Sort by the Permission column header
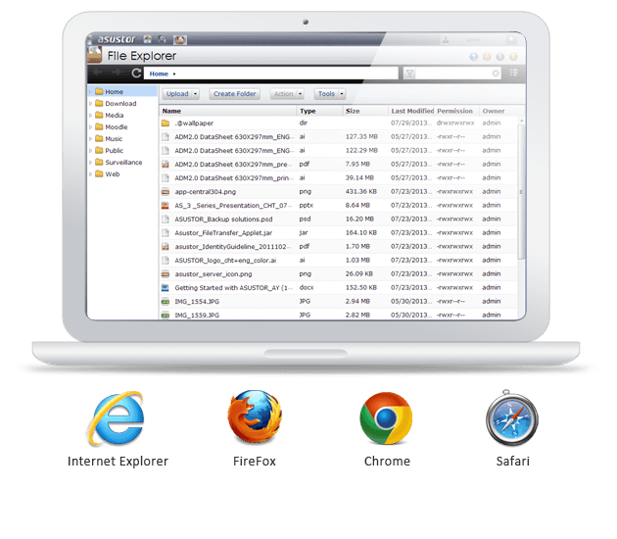The image size is (617, 539). 456,111
